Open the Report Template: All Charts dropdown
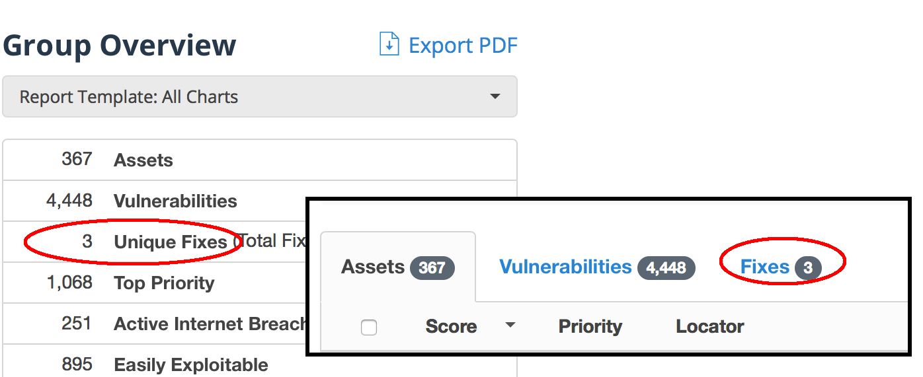This screenshot has height=377, width=923. [260, 97]
